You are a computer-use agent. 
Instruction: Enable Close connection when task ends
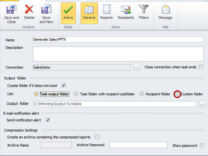click(201, 67)
